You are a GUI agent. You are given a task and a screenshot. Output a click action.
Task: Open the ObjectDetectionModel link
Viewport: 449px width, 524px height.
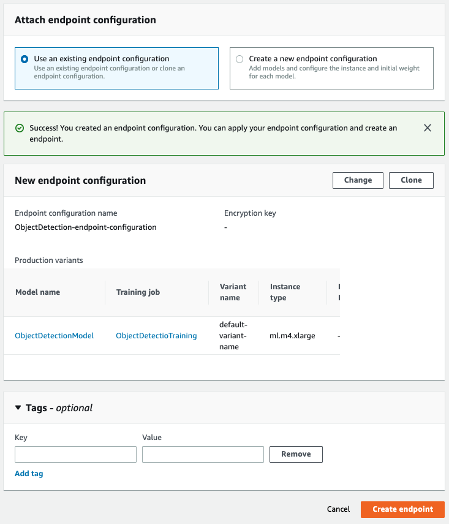tap(55, 336)
